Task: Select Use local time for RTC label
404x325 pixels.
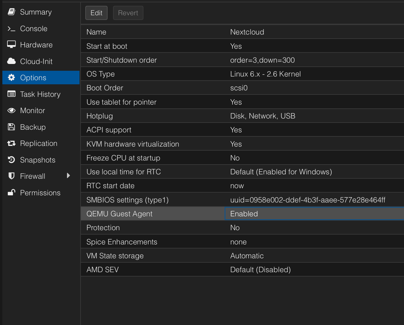Action: tap(124, 172)
